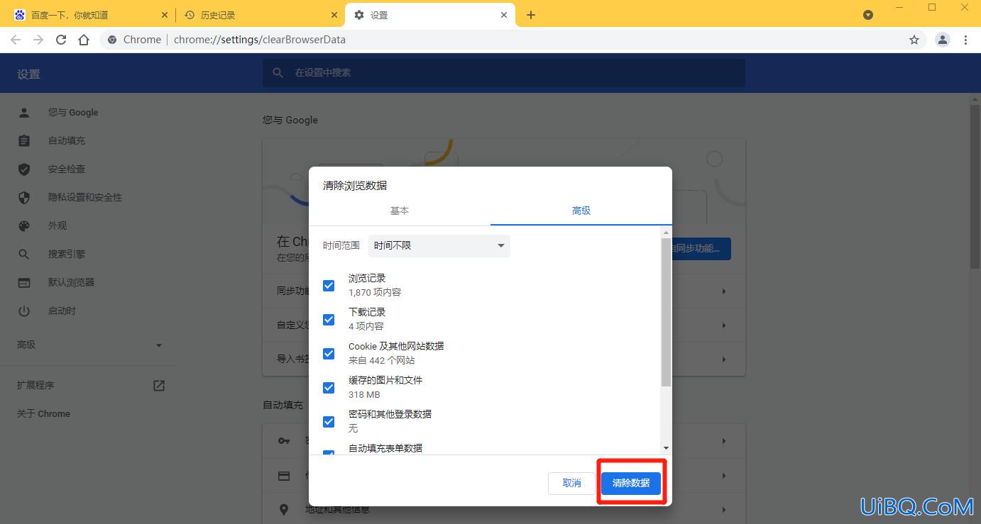
Task: Click the address location pin icon
Action: (284, 509)
